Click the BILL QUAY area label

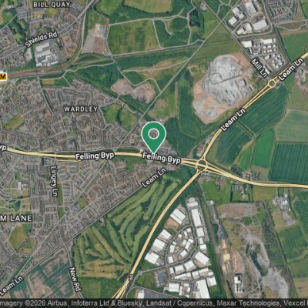click(x=52, y=5)
